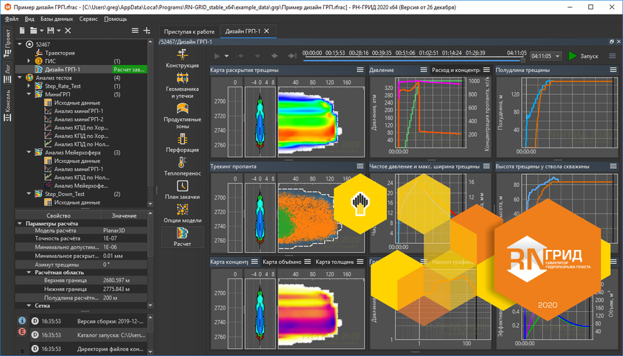The height and width of the screenshot is (356, 623).
Task: Open the folder icon dropdown arrow
Action: click(42, 30)
